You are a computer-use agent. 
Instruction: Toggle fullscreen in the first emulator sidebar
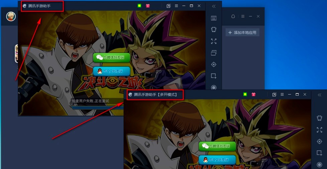pos(214,41)
